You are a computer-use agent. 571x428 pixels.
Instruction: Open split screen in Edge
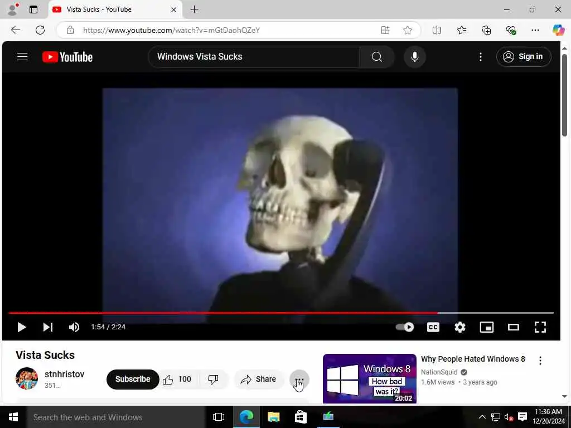tap(437, 30)
